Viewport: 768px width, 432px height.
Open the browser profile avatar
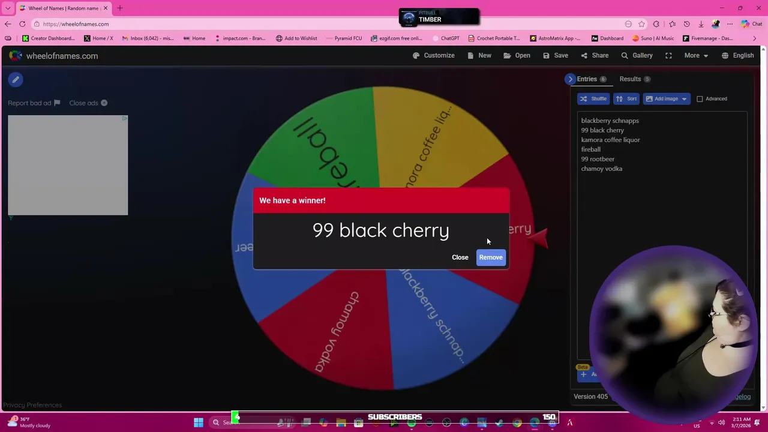pos(715,24)
